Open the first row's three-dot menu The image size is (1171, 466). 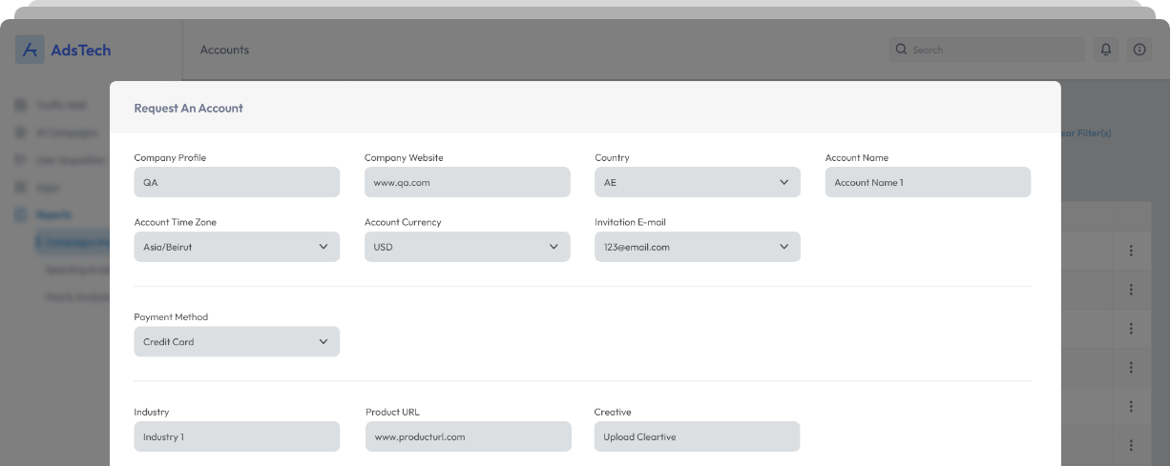(1131, 251)
